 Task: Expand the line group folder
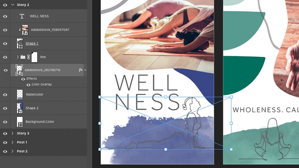pos(18,57)
